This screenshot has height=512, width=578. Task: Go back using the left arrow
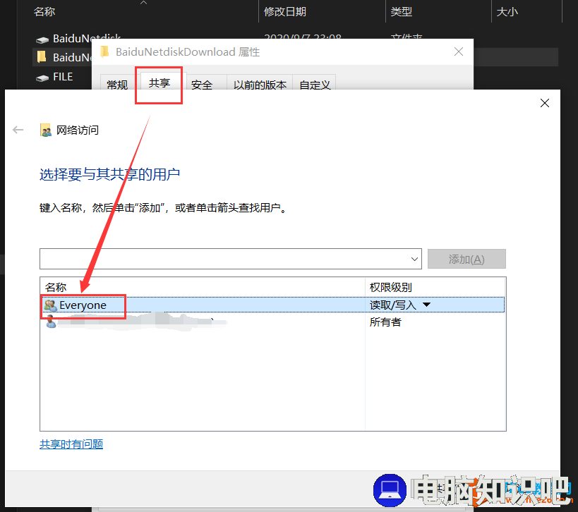coord(18,130)
